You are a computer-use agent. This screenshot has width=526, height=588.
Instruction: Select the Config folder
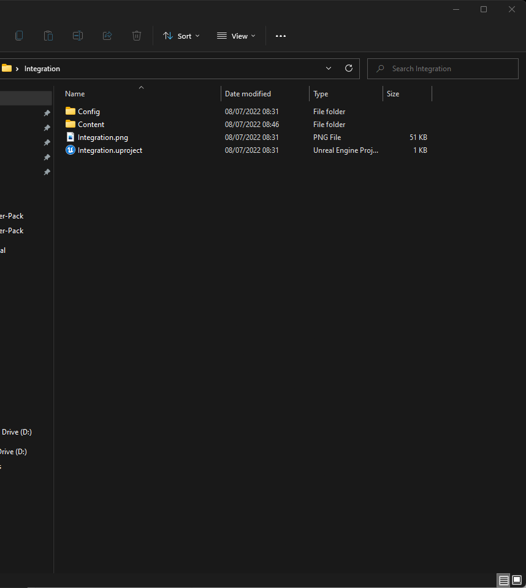coord(88,112)
